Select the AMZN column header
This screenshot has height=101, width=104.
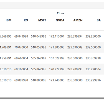tap(78, 20)
